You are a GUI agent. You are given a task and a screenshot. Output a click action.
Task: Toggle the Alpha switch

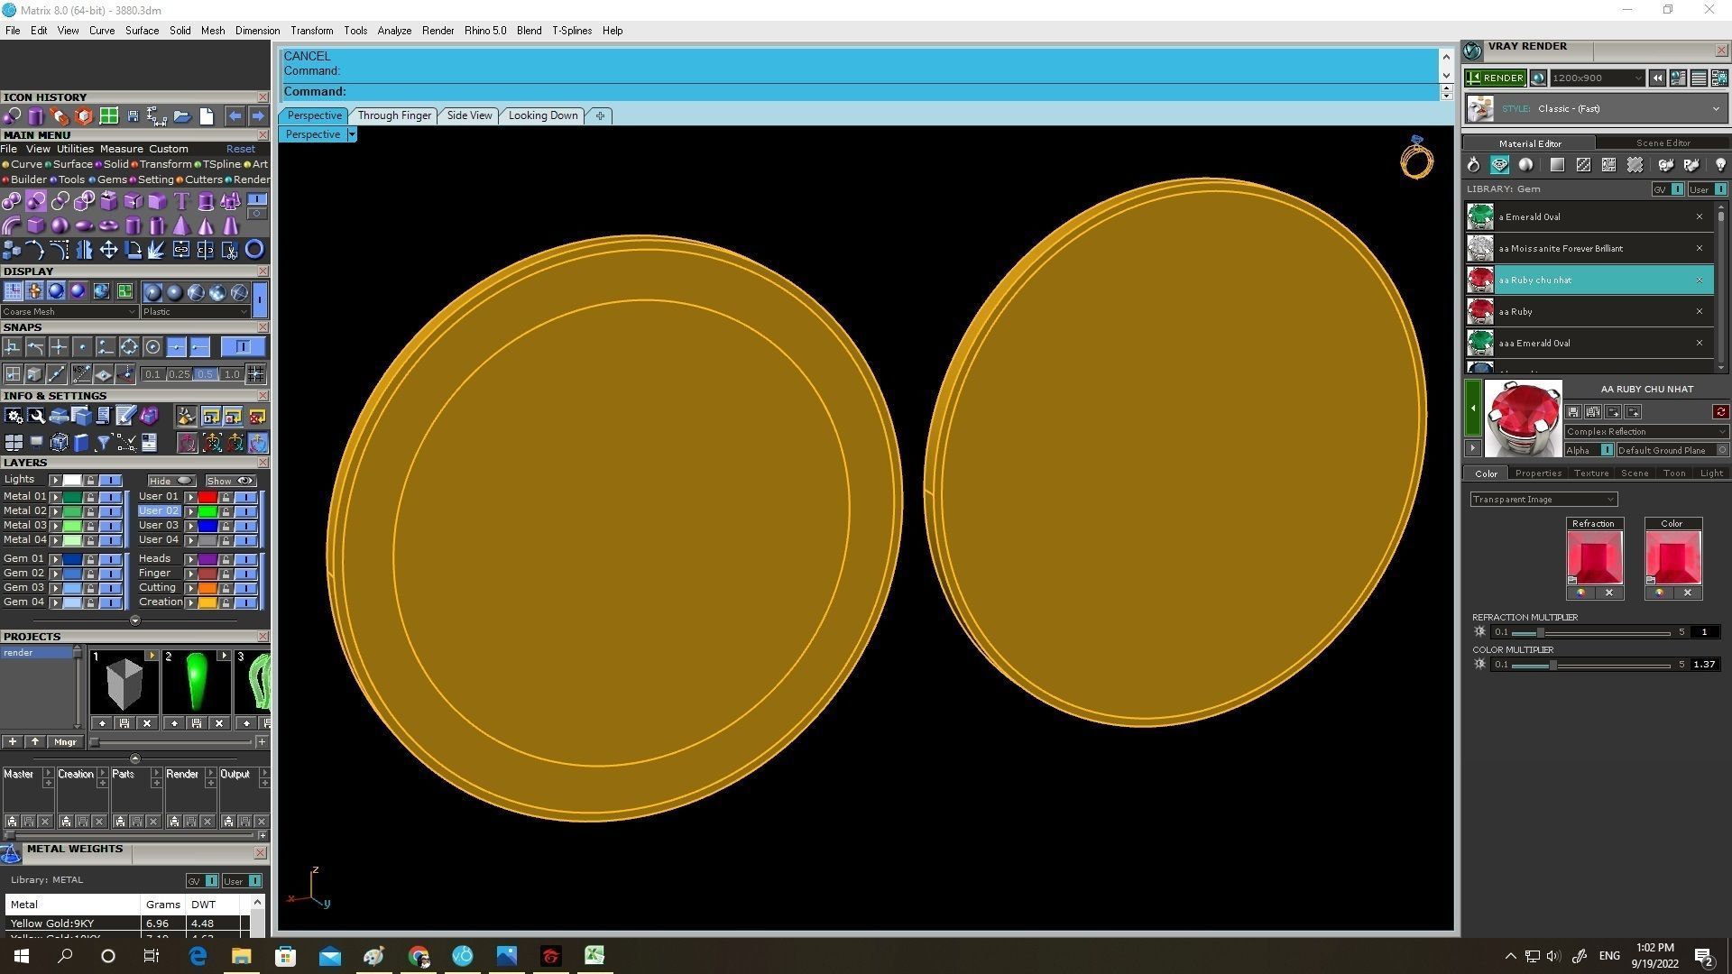point(1606,450)
